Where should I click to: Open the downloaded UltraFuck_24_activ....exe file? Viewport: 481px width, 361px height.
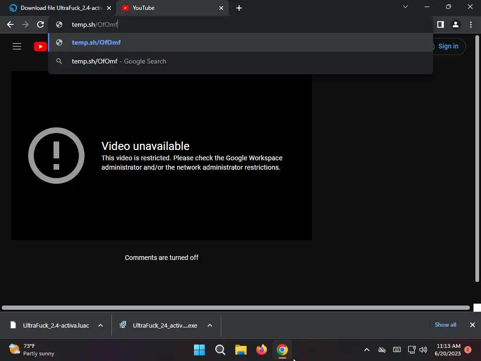click(x=159, y=325)
